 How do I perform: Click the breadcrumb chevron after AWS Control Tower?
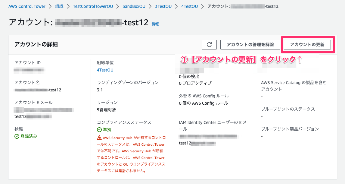(50, 6)
